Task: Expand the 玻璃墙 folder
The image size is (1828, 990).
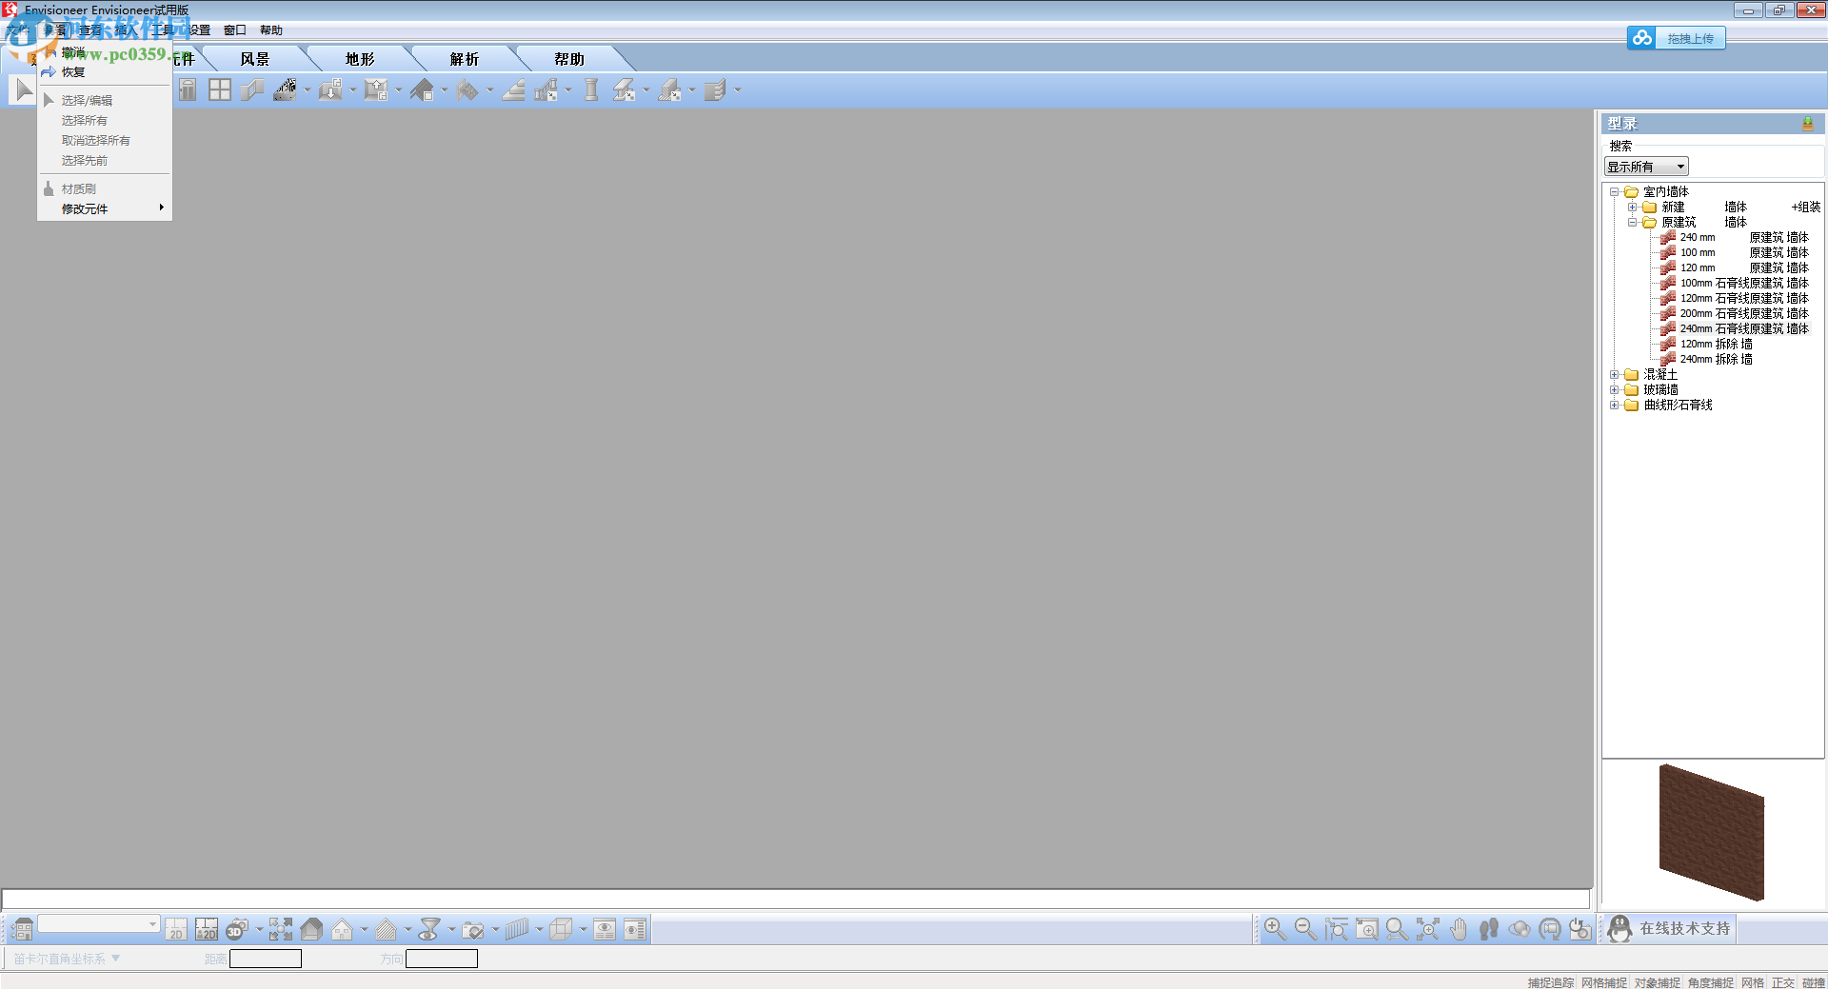Action: (1615, 390)
